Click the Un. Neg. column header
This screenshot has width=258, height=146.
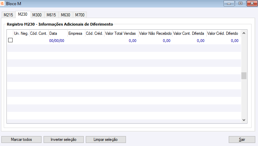(21, 33)
